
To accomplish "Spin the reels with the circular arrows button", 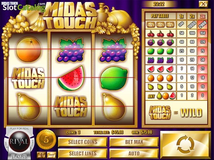I will pyautogui.click(x=186, y=145).
